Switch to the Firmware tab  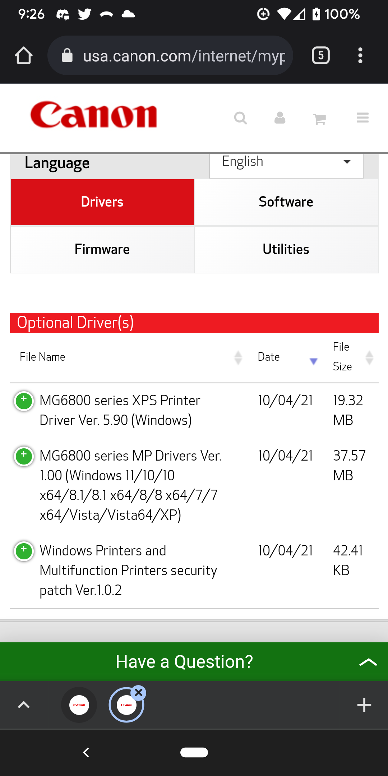102,249
